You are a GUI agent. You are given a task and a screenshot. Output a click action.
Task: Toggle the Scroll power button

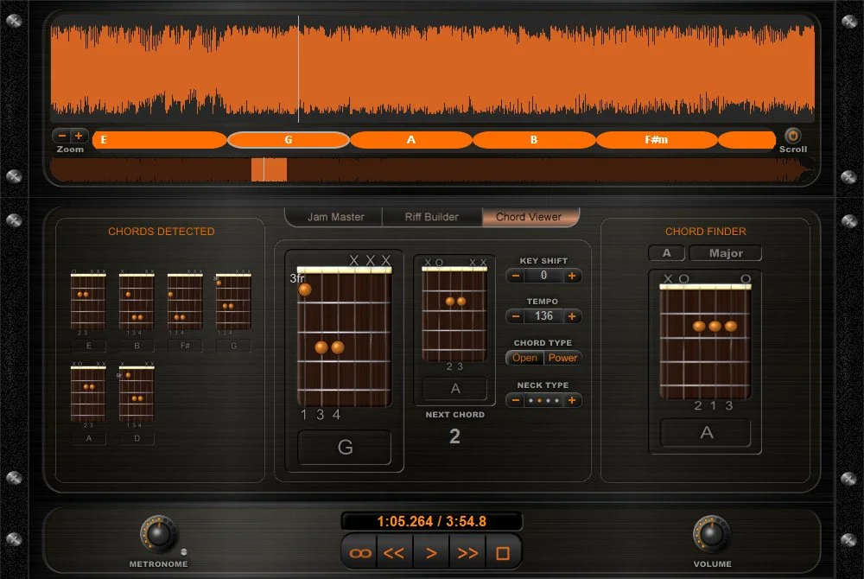click(792, 136)
